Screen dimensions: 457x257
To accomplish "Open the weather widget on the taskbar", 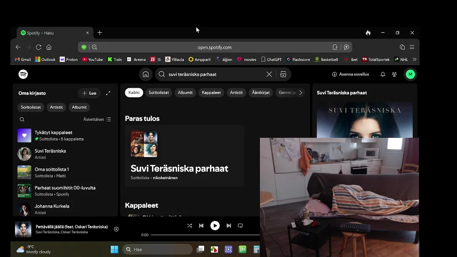I will (x=34, y=249).
